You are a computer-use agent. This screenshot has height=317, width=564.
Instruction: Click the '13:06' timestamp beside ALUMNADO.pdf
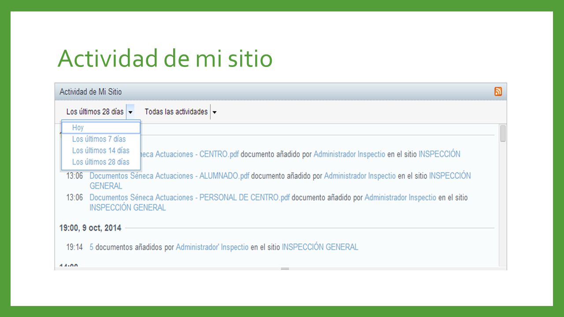[x=74, y=176]
